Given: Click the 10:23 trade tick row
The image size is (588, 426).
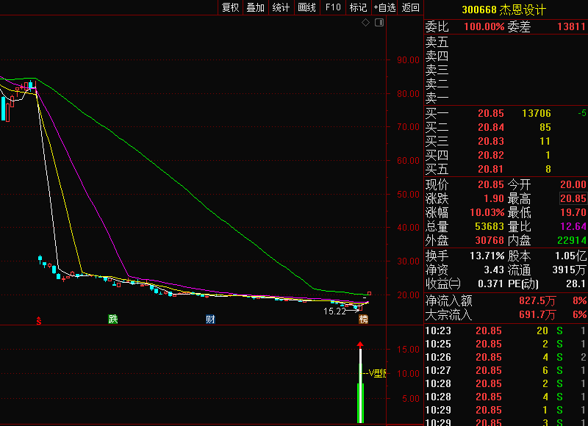Looking at the screenshot, I should coord(506,331).
